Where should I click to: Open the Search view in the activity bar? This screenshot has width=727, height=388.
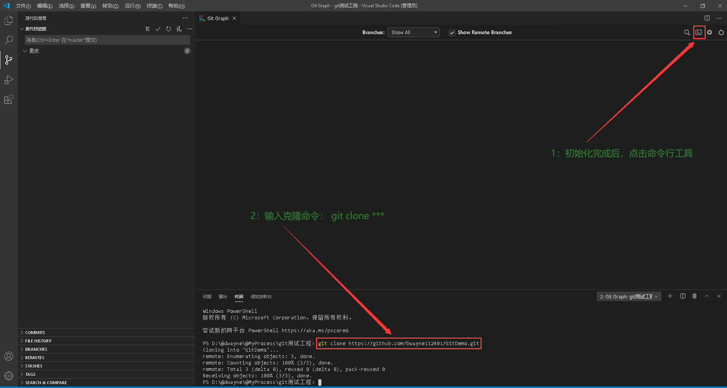coord(9,40)
